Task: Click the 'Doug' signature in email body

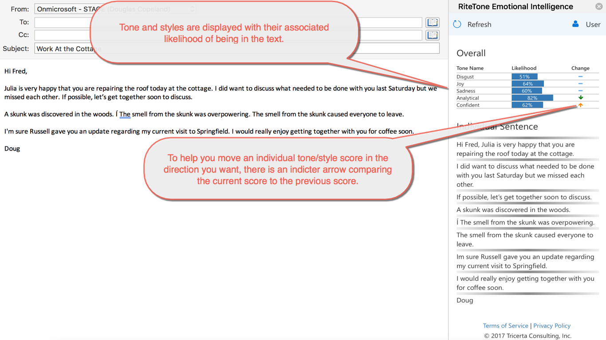Action: pyautogui.click(x=12, y=148)
